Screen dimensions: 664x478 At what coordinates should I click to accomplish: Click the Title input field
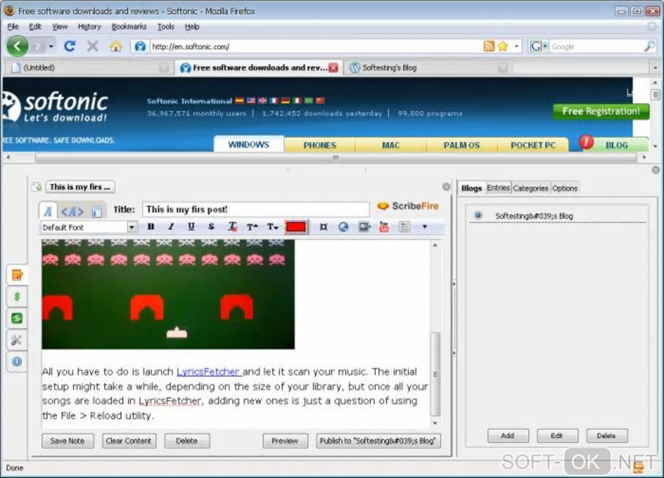[x=256, y=209]
